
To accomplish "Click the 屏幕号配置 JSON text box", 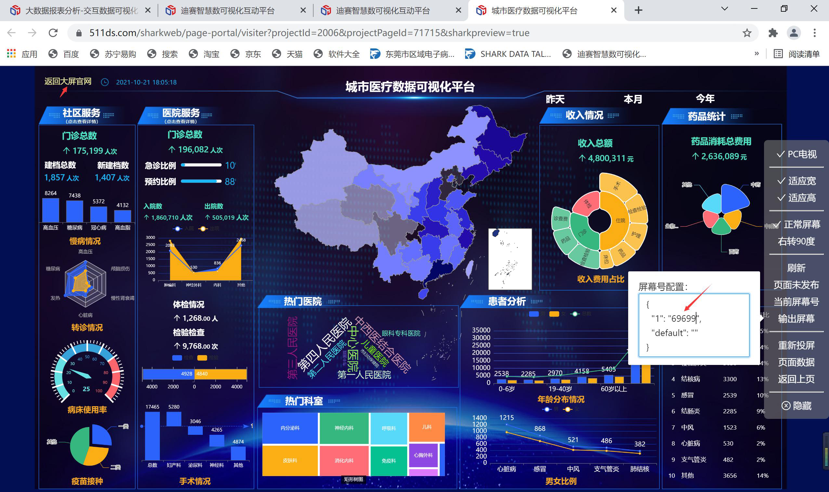I will pos(694,325).
